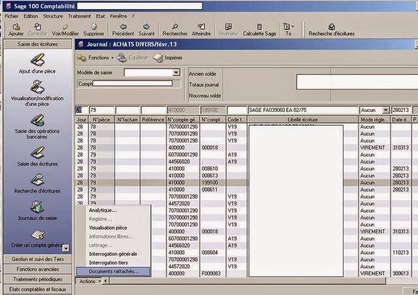The image size is (418, 295).
Task: Open the Tri sort dropdown
Action: click(x=289, y=29)
